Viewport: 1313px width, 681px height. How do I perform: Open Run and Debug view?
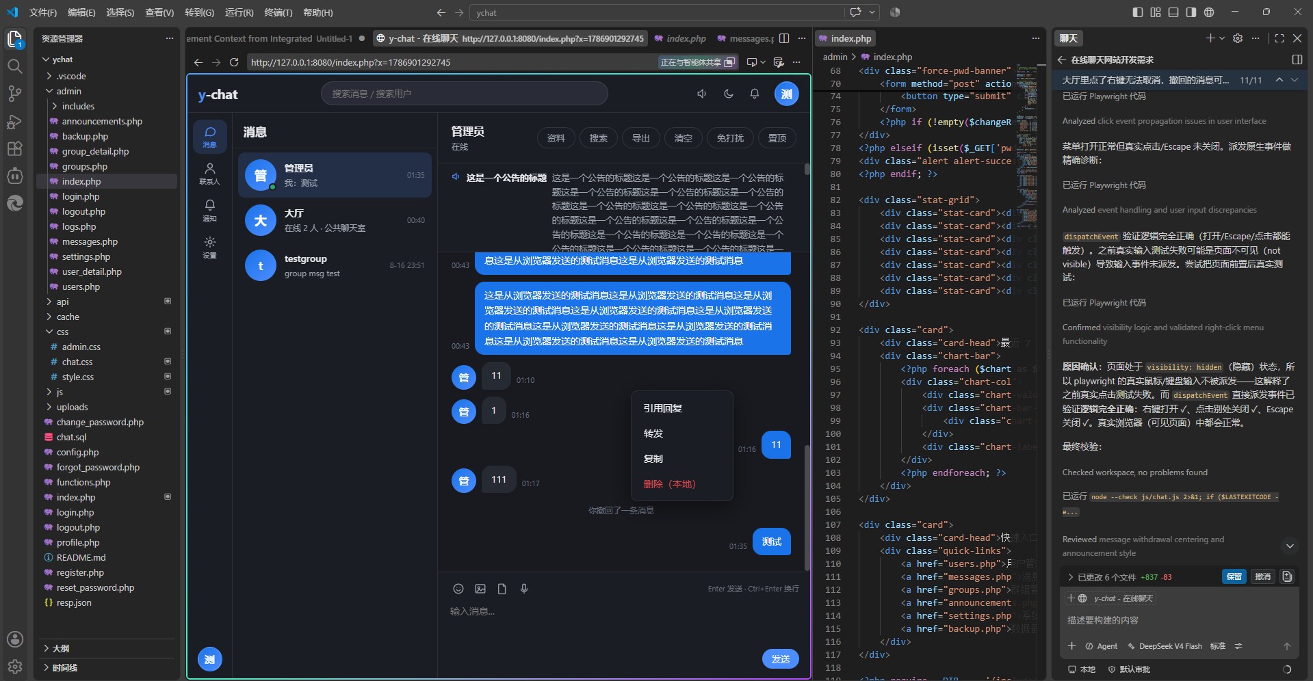(x=15, y=122)
